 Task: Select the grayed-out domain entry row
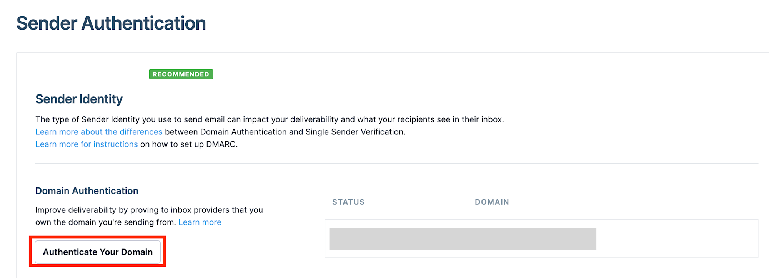pyautogui.click(x=463, y=239)
